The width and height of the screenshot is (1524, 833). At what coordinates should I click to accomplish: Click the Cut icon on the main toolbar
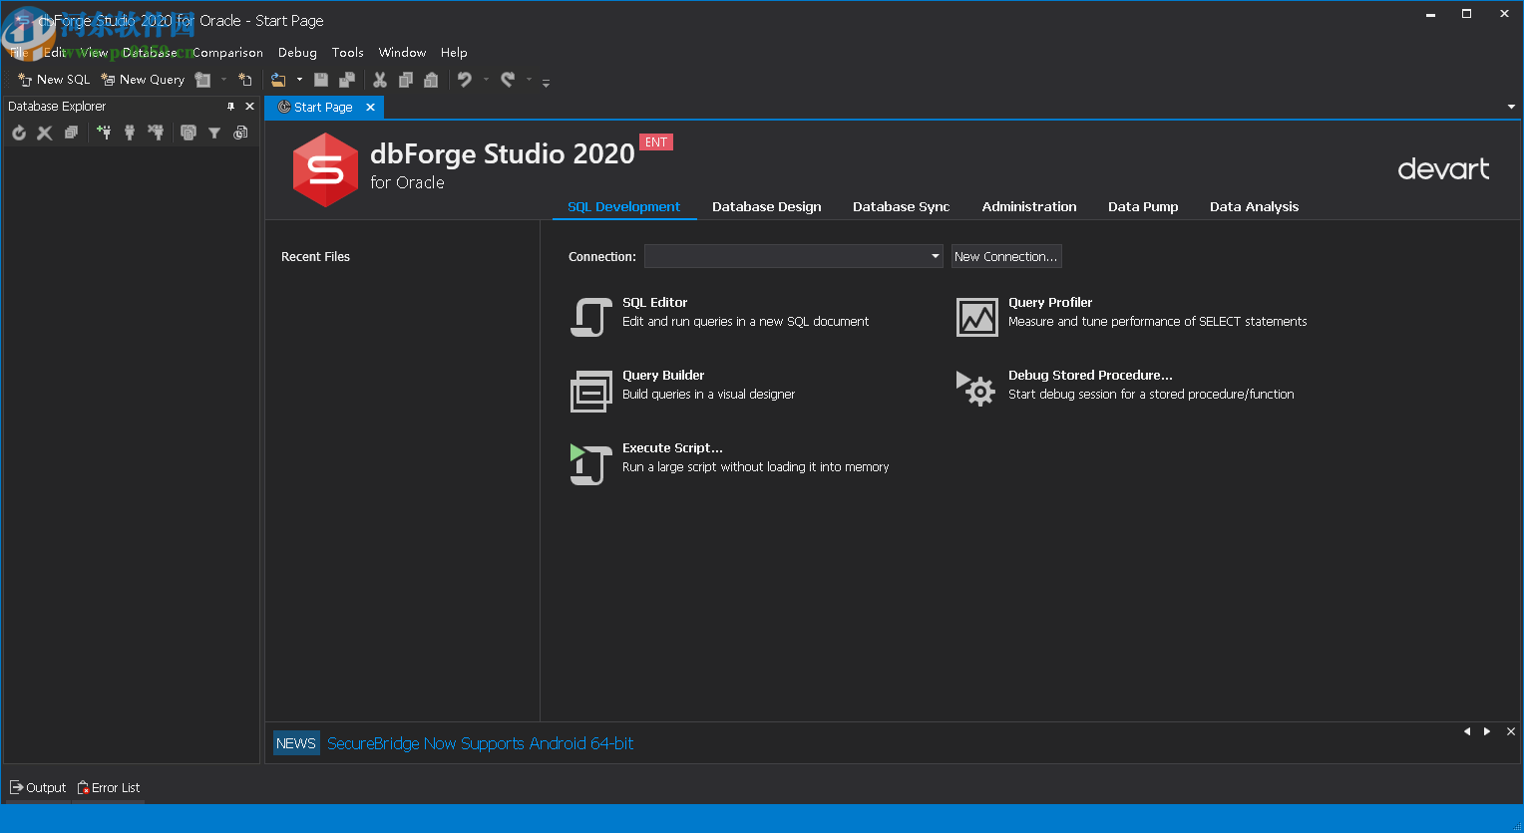click(x=380, y=80)
